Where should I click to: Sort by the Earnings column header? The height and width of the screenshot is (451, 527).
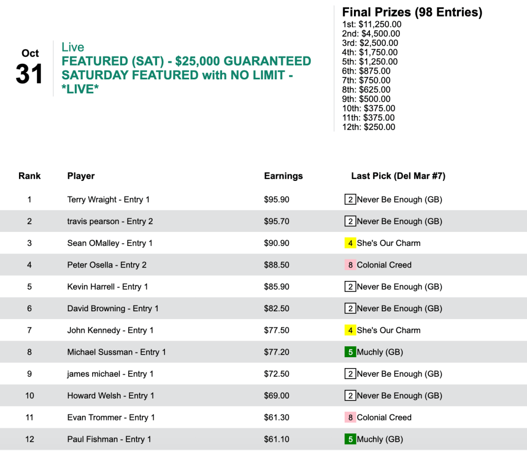click(x=283, y=176)
